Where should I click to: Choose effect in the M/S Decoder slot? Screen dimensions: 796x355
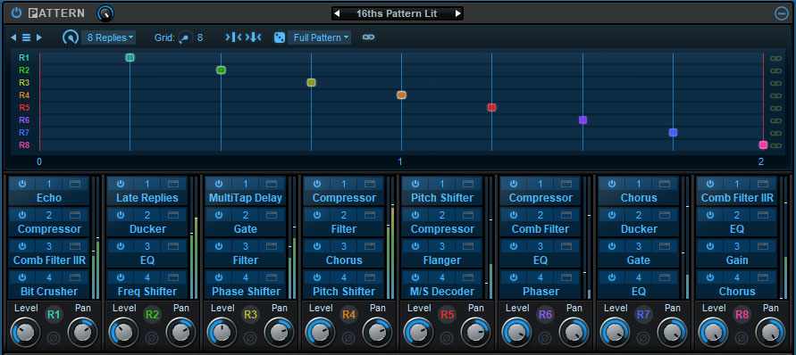click(442, 292)
